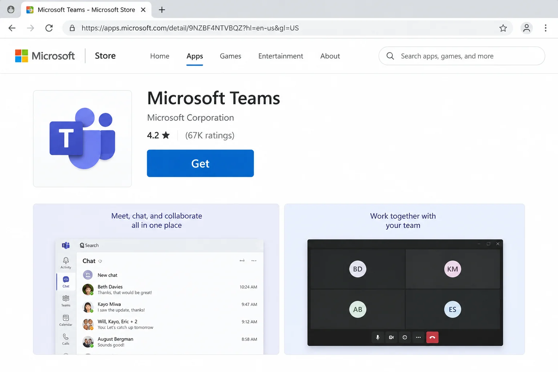The image size is (558, 372).
Task: Open the Work together with your team screenshot
Action: pyautogui.click(x=405, y=279)
